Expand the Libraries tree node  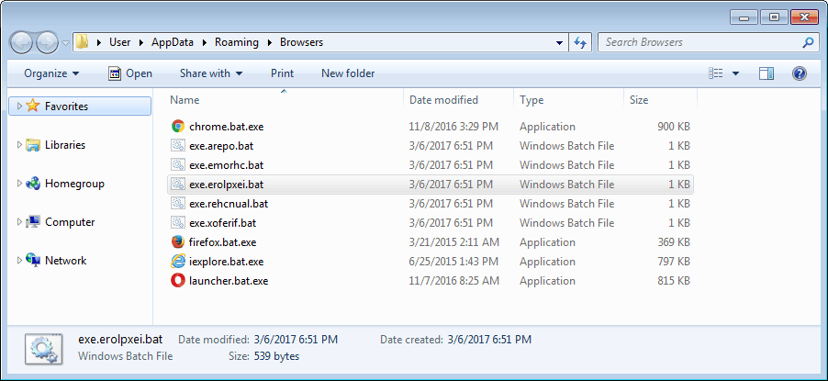click(19, 145)
